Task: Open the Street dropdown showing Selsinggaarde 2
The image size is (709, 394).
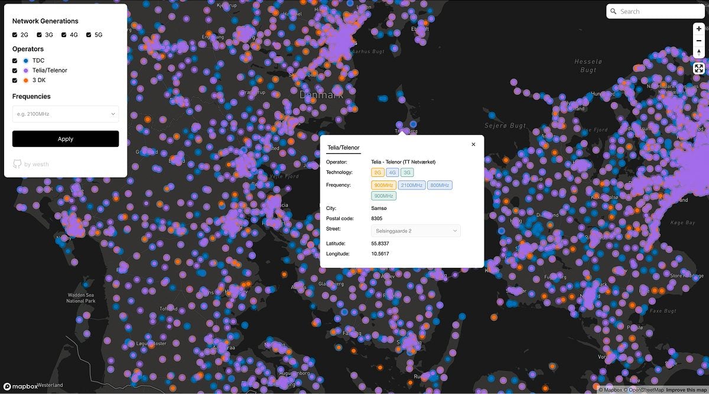Action: point(416,231)
